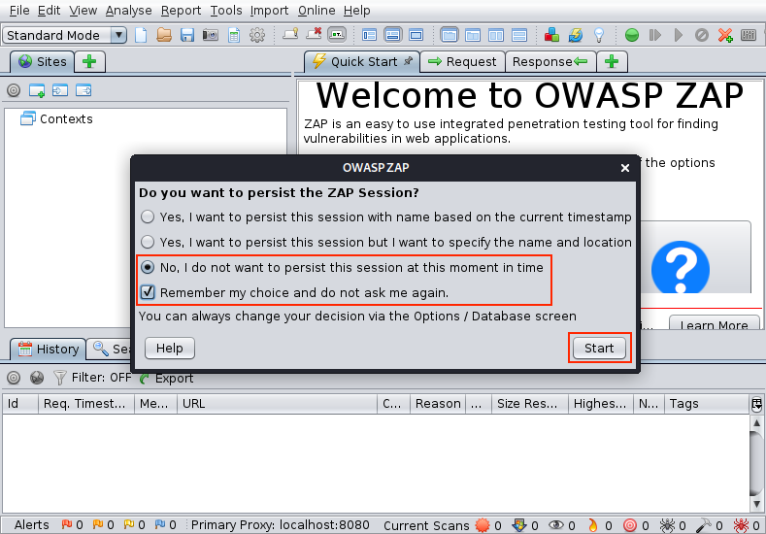Viewport: 766px width, 534px height.
Task: Select persist session with specified name and location
Action: (x=385, y=243)
